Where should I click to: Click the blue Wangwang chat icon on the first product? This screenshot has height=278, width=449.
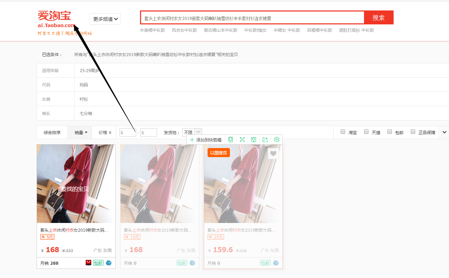[109, 263]
